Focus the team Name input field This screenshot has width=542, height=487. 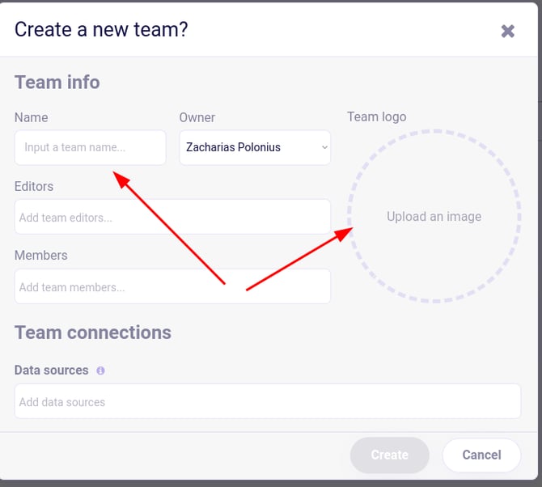(x=91, y=147)
